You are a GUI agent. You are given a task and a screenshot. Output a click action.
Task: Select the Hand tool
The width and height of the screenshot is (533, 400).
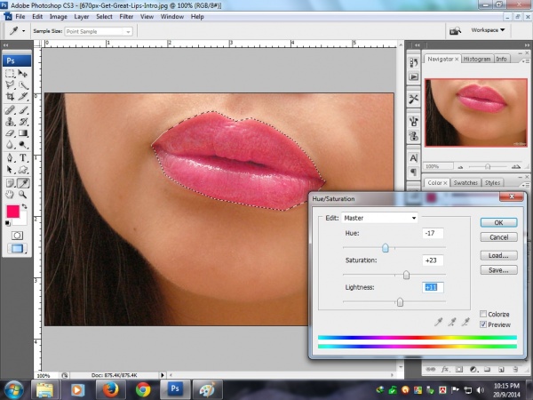(x=10, y=194)
